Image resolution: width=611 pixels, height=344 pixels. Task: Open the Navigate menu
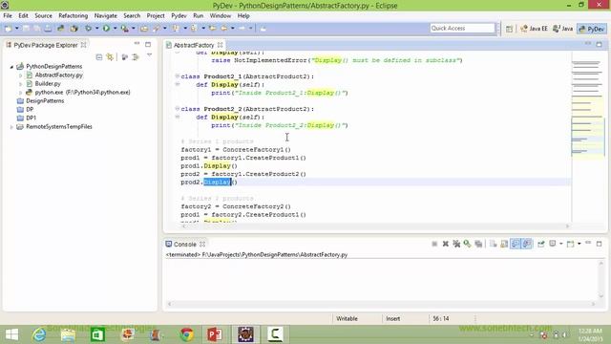[x=106, y=16]
